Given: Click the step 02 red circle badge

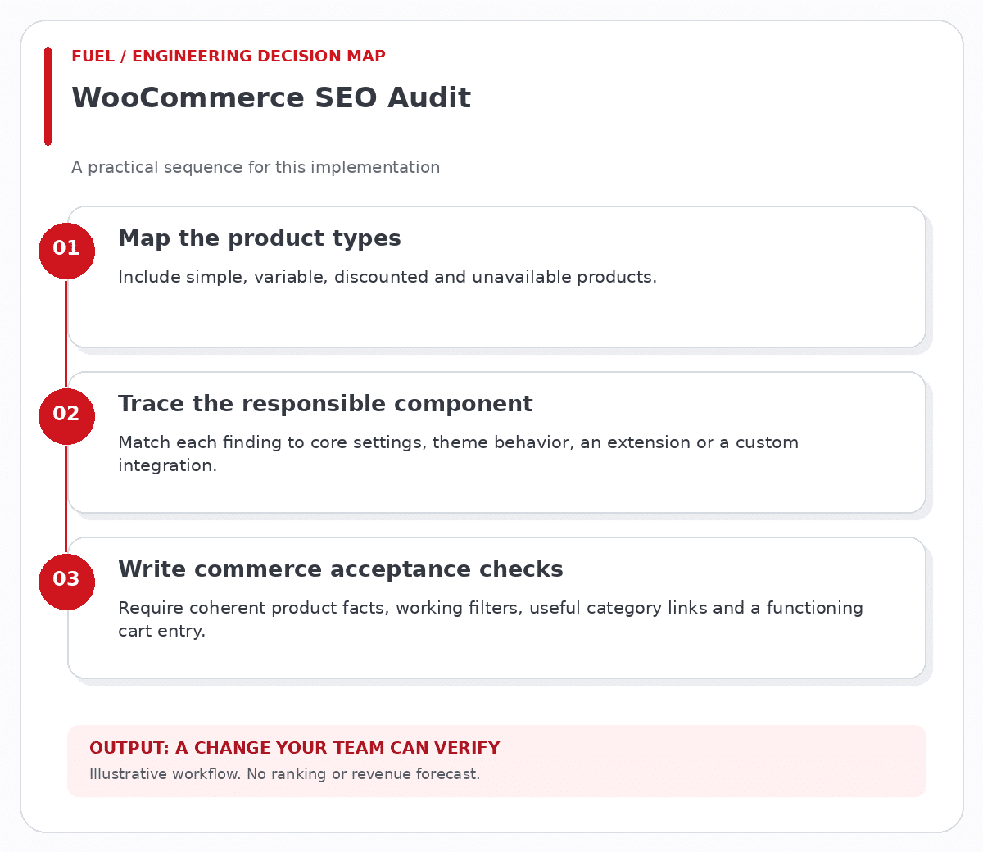Looking at the screenshot, I should 66,416.
